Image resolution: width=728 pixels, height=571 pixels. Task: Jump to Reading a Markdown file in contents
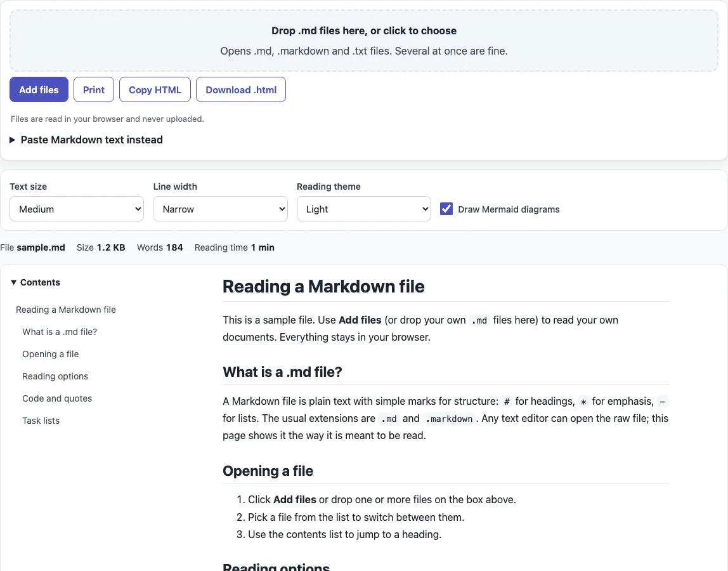click(x=66, y=310)
